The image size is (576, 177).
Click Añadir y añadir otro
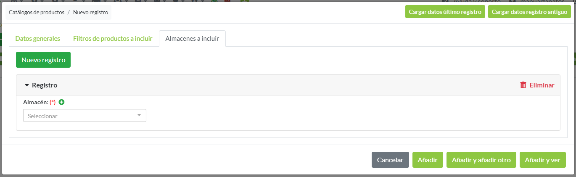pos(481,160)
